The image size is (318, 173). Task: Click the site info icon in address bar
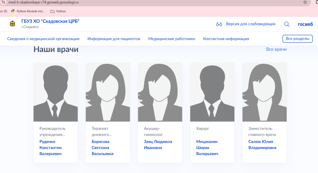[3, 2]
